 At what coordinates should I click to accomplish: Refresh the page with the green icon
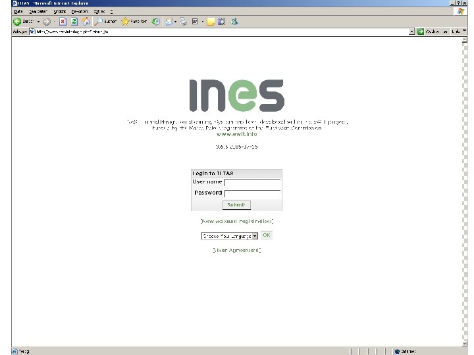[x=74, y=22]
